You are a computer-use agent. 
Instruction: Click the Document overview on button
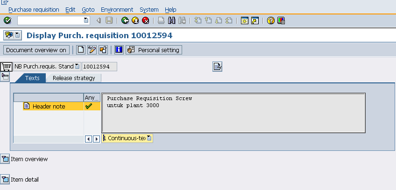coord(36,50)
